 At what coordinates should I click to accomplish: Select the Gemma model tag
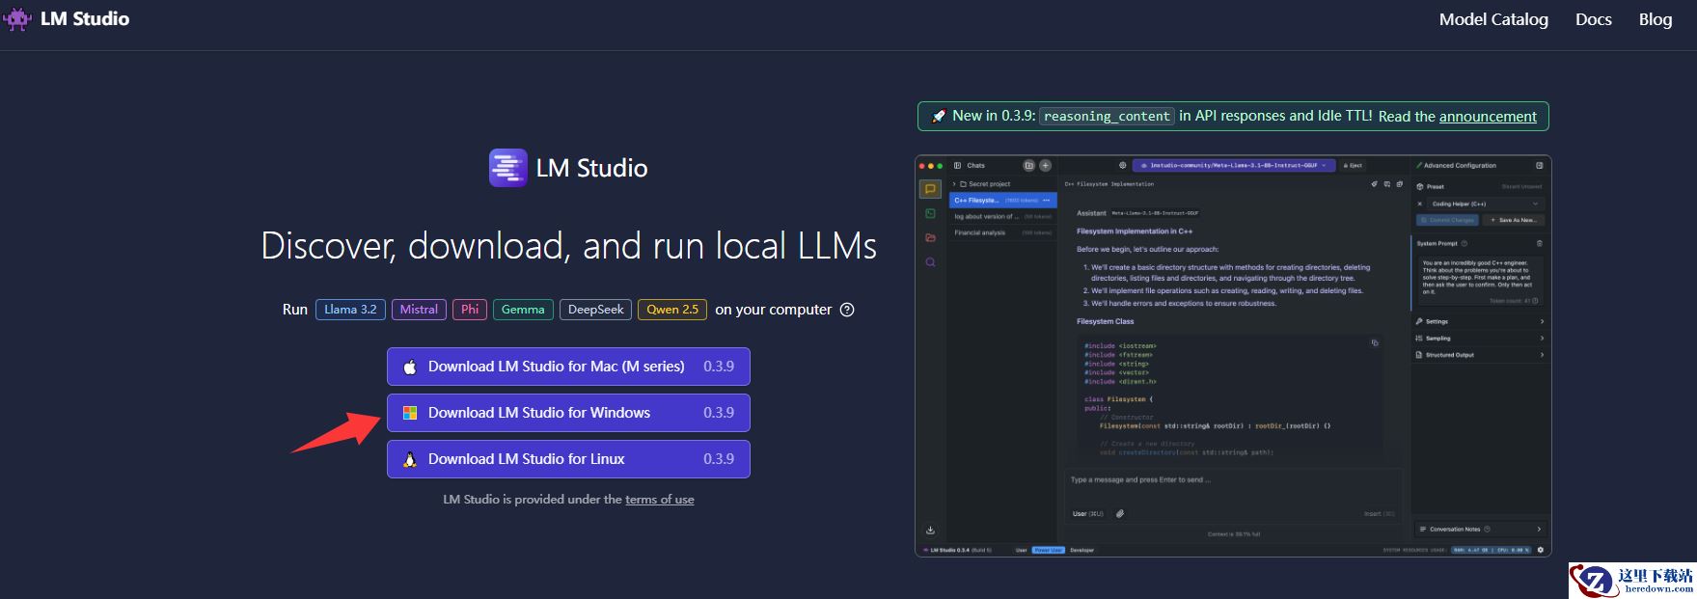tap(523, 310)
